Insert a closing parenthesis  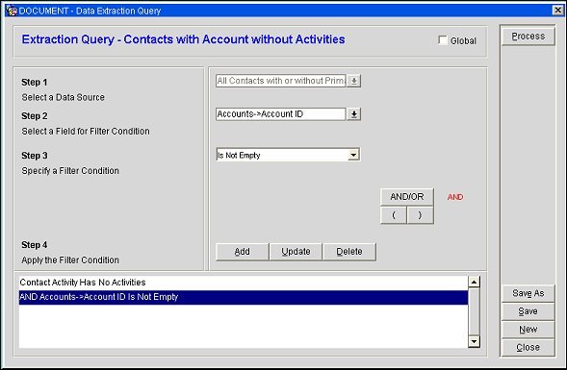[x=420, y=215]
